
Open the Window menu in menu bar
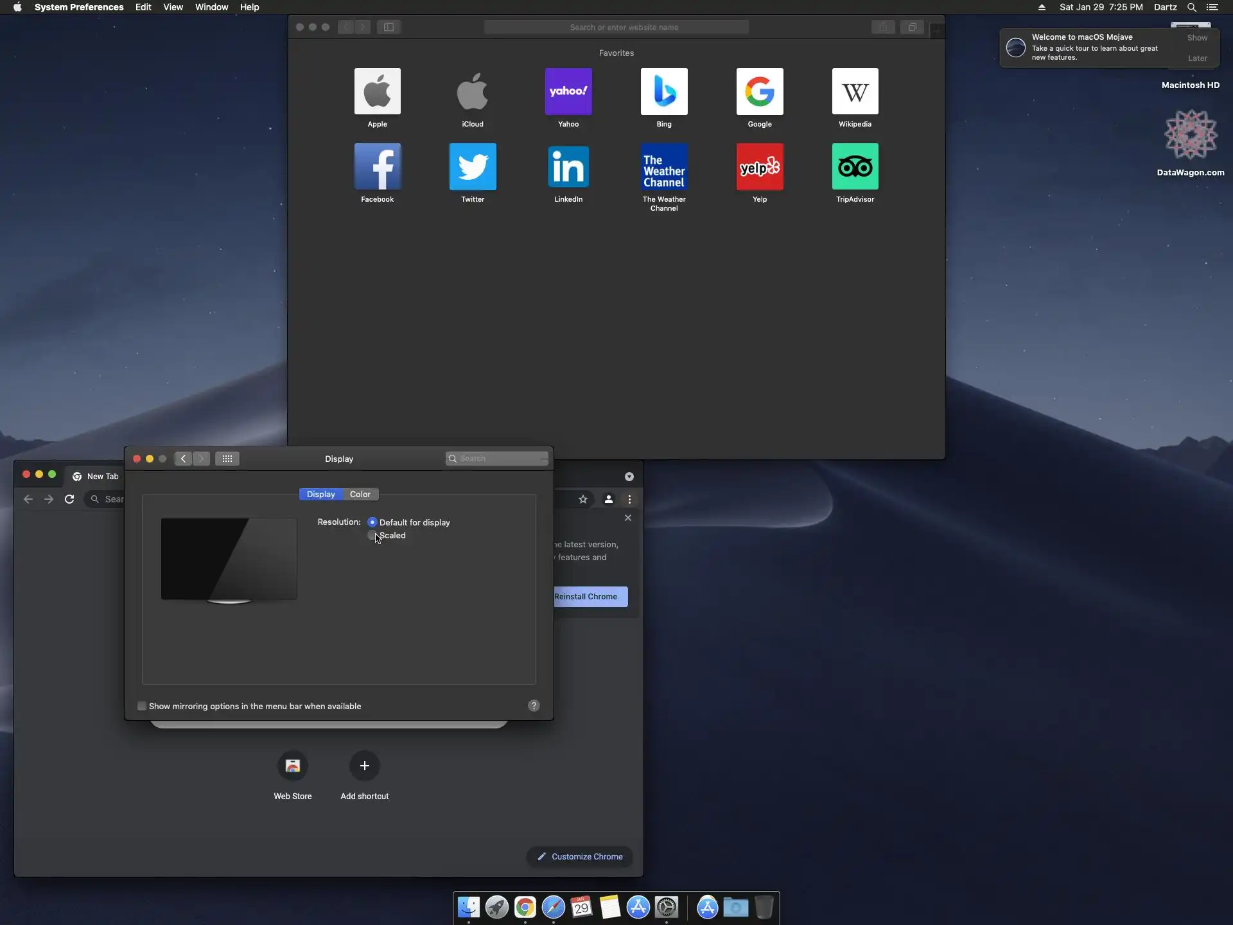211,7
